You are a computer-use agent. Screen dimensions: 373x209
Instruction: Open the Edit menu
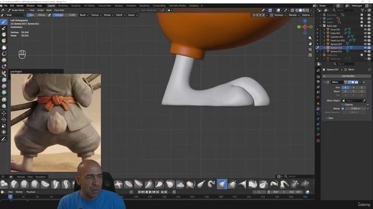pos(12,6)
